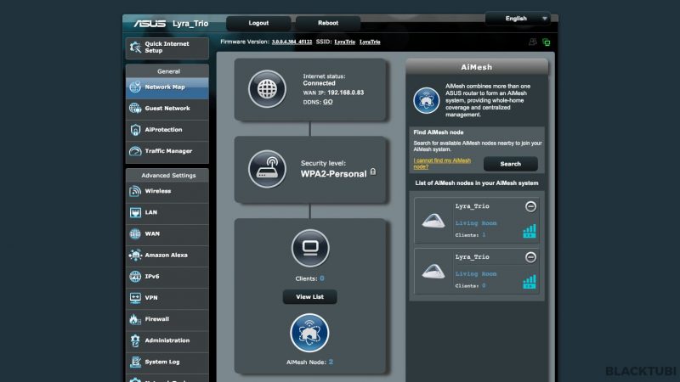Click the WAN IP 192.168.0.83 text
The width and height of the screenshot is (680, 382).
click(346, 93)
